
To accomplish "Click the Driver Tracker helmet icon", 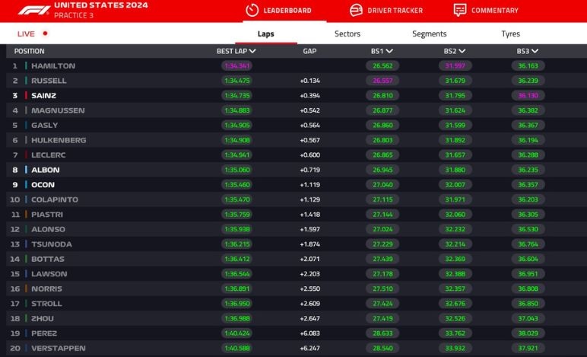I will [x=356, y=11].
